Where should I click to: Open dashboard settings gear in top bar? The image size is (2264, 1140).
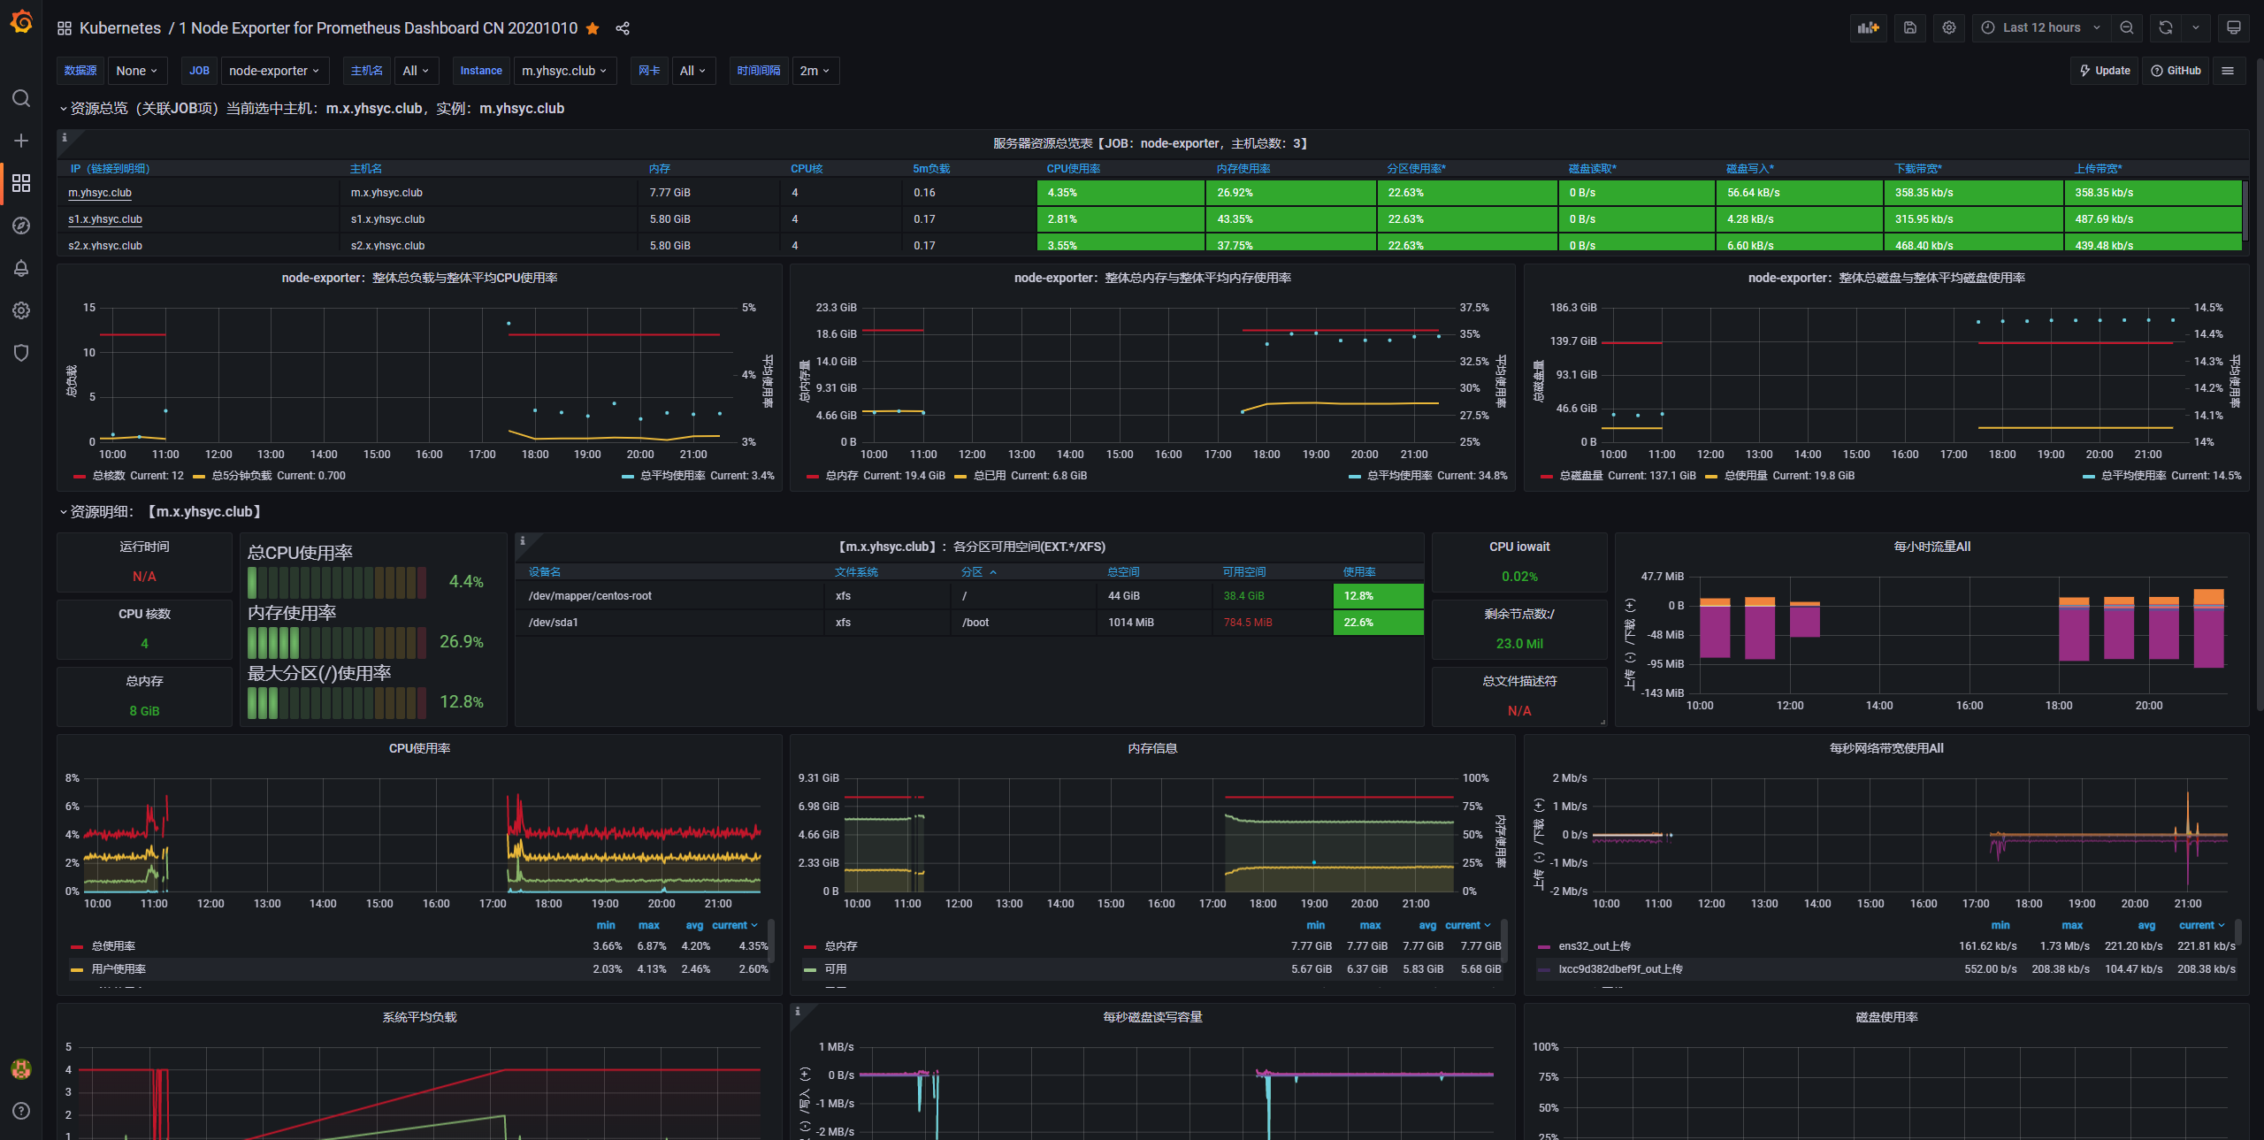1949,27
